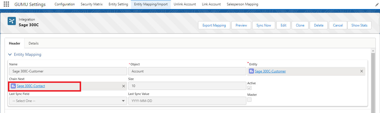380x113 pixels.
Task: Click the Preview button
Action: tap(241, 25)
